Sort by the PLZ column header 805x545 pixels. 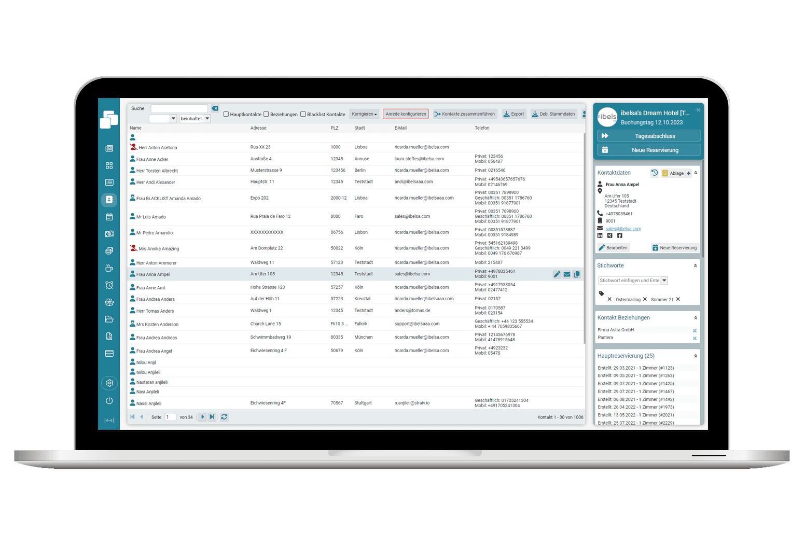point(335,128)
